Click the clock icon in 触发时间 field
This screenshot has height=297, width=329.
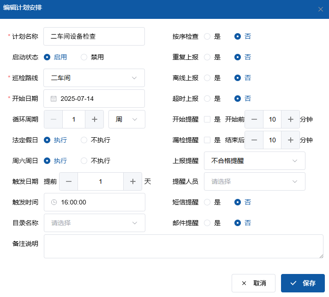(54, 202)
